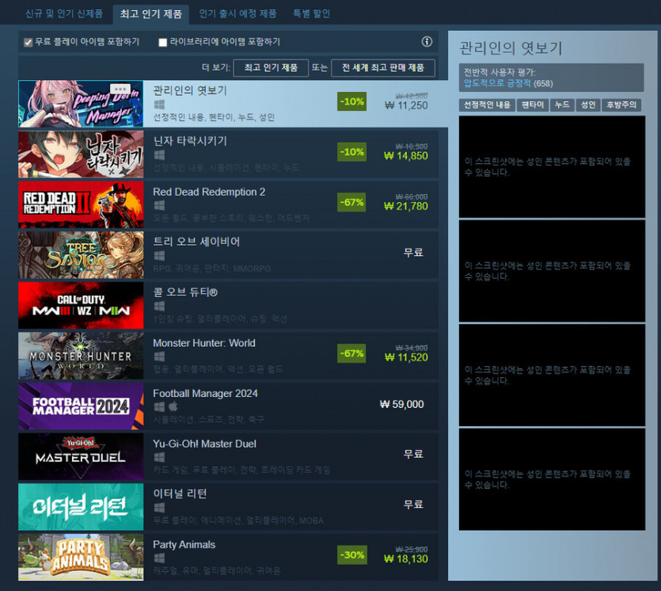This screenshot has height=591, width=661.
Task: Open Football Manager 2024 thumbnail
Action: [81, 406]
